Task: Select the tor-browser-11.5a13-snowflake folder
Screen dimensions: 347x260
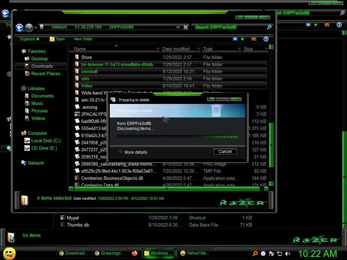Action: point(170,64)
